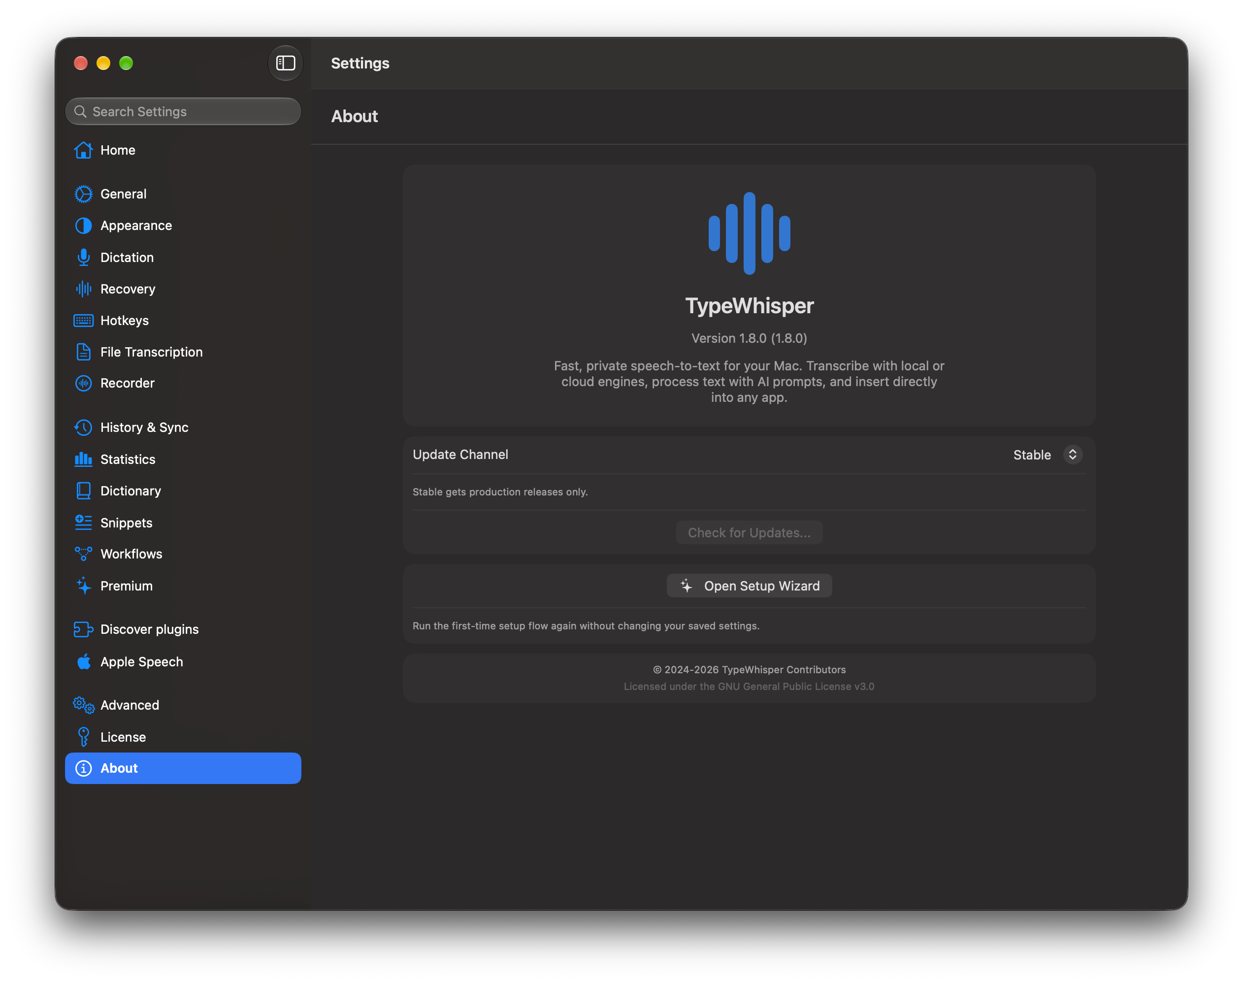Open General via its gear icon

83,194
